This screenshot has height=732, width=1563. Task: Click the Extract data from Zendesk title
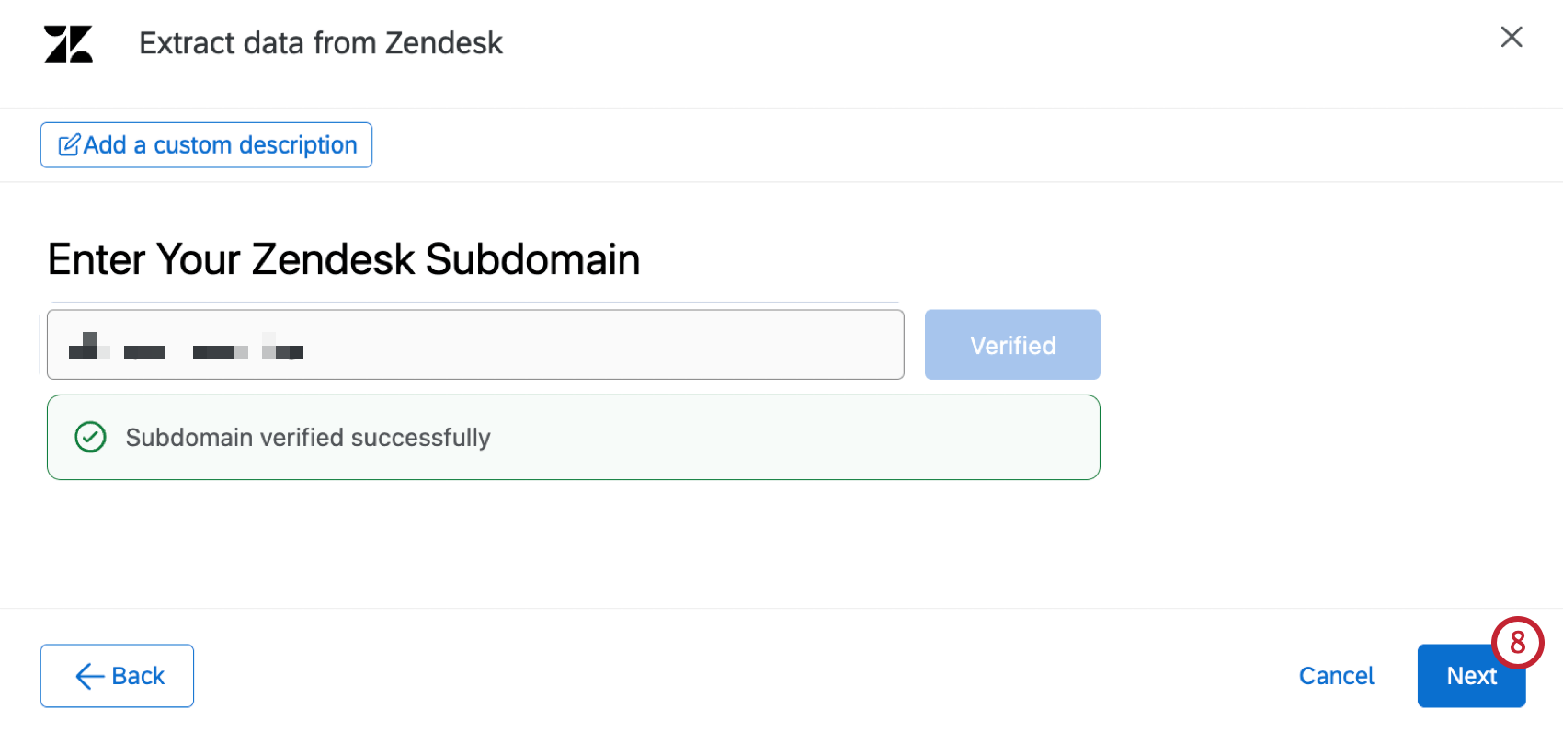coord(320,42)
